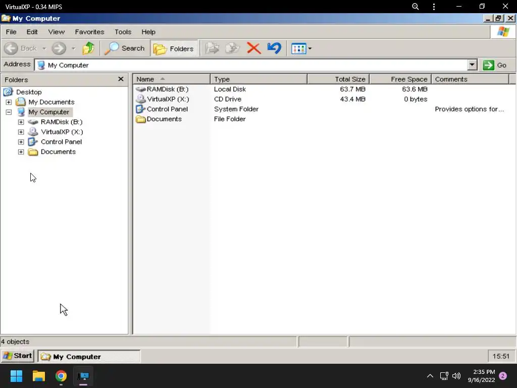Click VirtualXP app taskbar icon

tap(83, 376)
